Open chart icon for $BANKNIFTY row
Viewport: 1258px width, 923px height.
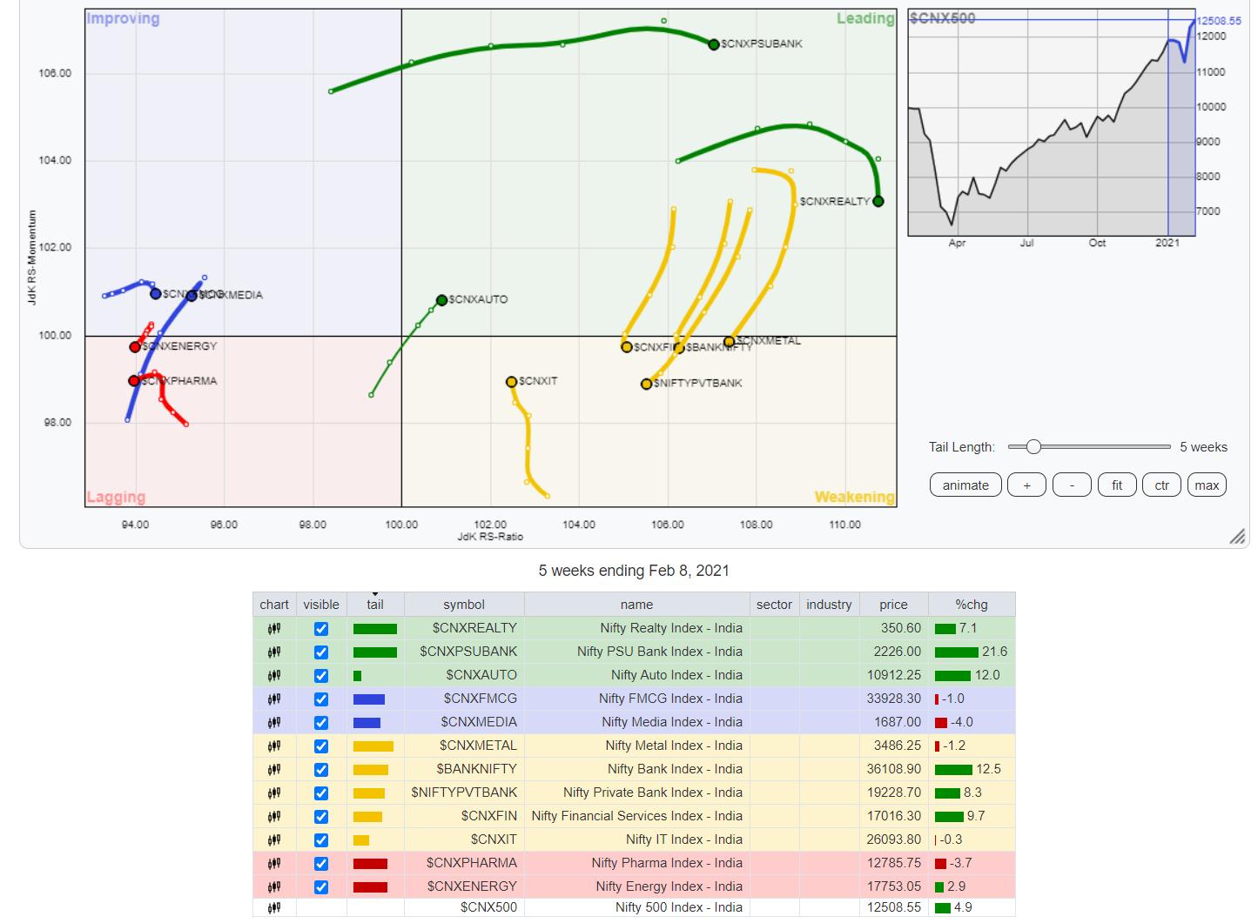click(x=273, y=769)
